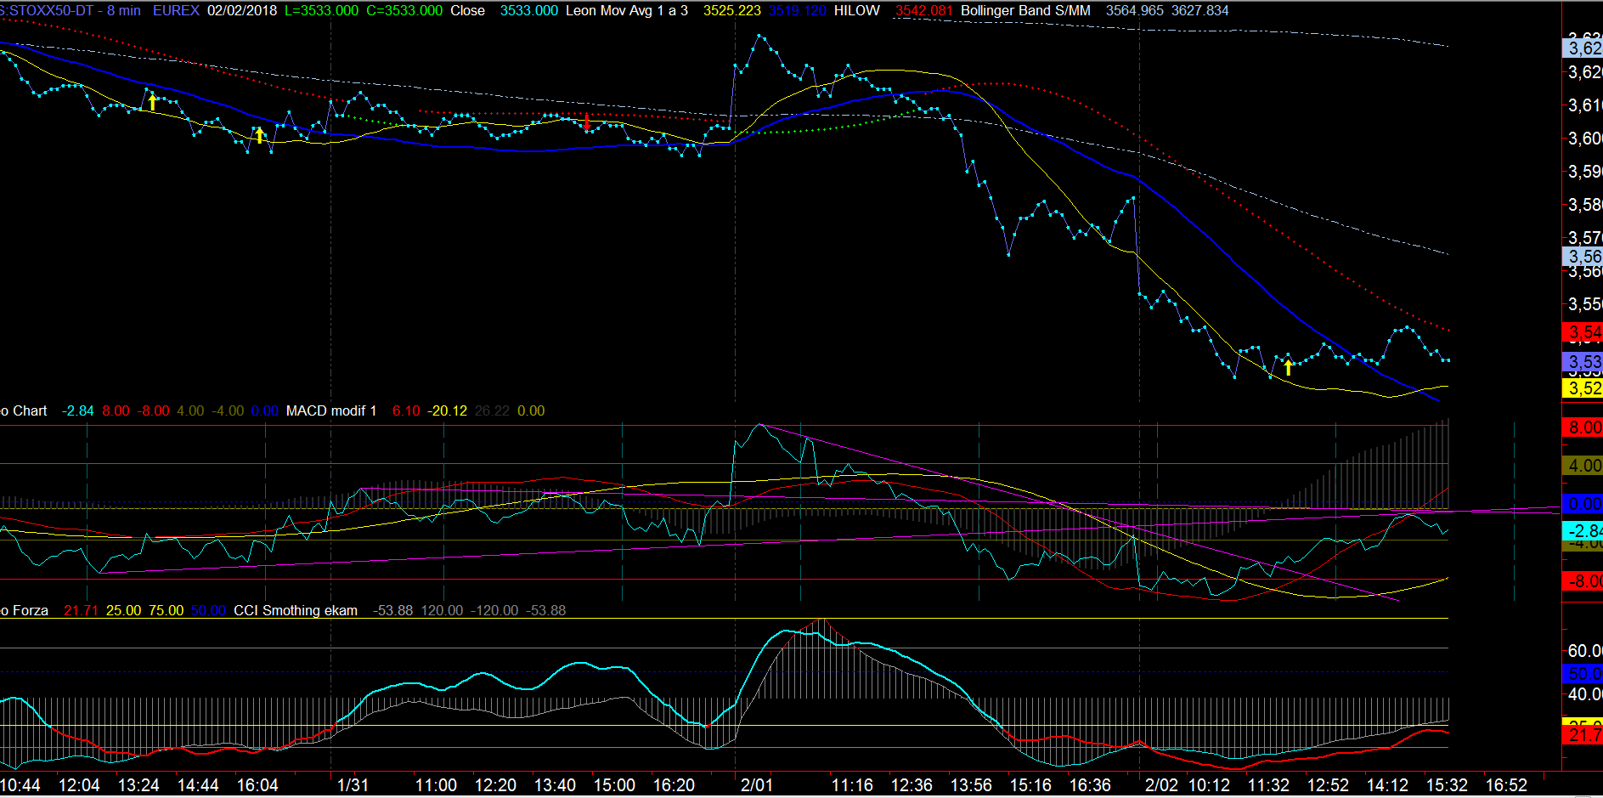Click the red 6.10 MACD value

pyautogui.click(x=406, y=410)
